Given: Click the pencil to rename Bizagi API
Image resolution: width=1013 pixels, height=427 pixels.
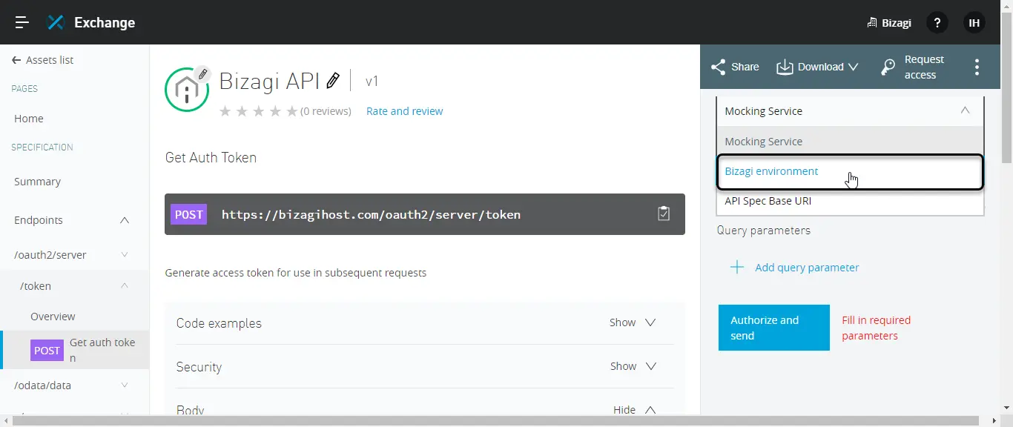Looking at the screenshot, I should click(333, 81).
